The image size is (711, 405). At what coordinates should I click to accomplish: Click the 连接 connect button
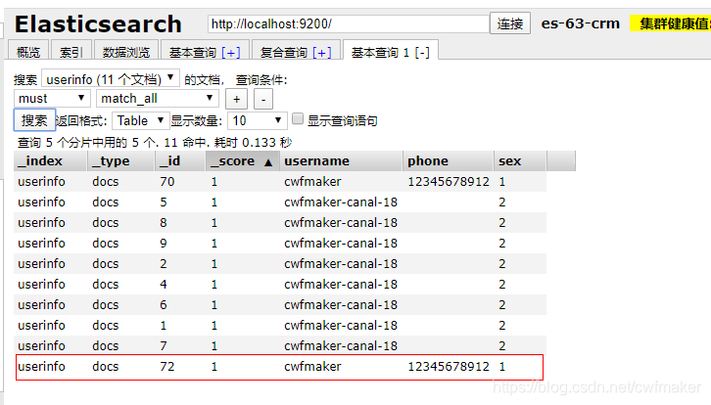[510, 23]
